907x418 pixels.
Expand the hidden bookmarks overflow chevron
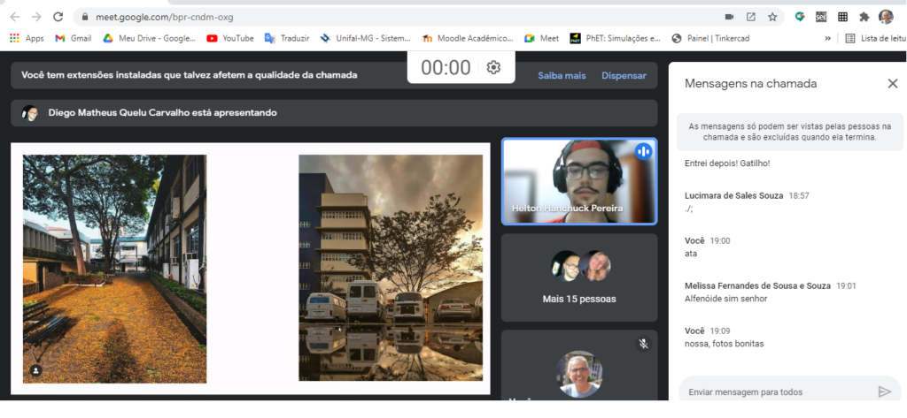pyautogui.click(x=827, y=38)
